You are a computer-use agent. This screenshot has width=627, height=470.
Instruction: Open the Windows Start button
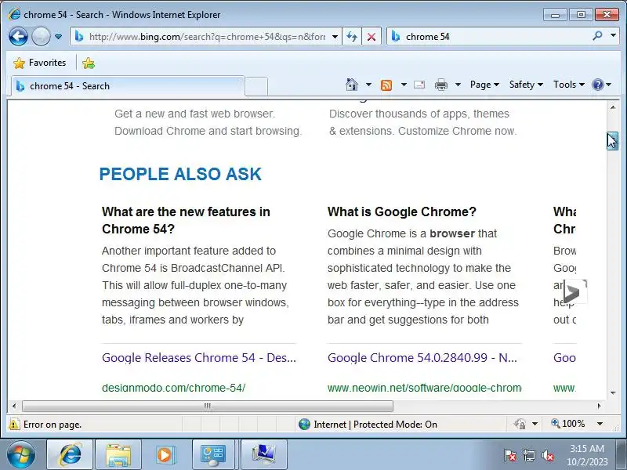coord(21,455)
